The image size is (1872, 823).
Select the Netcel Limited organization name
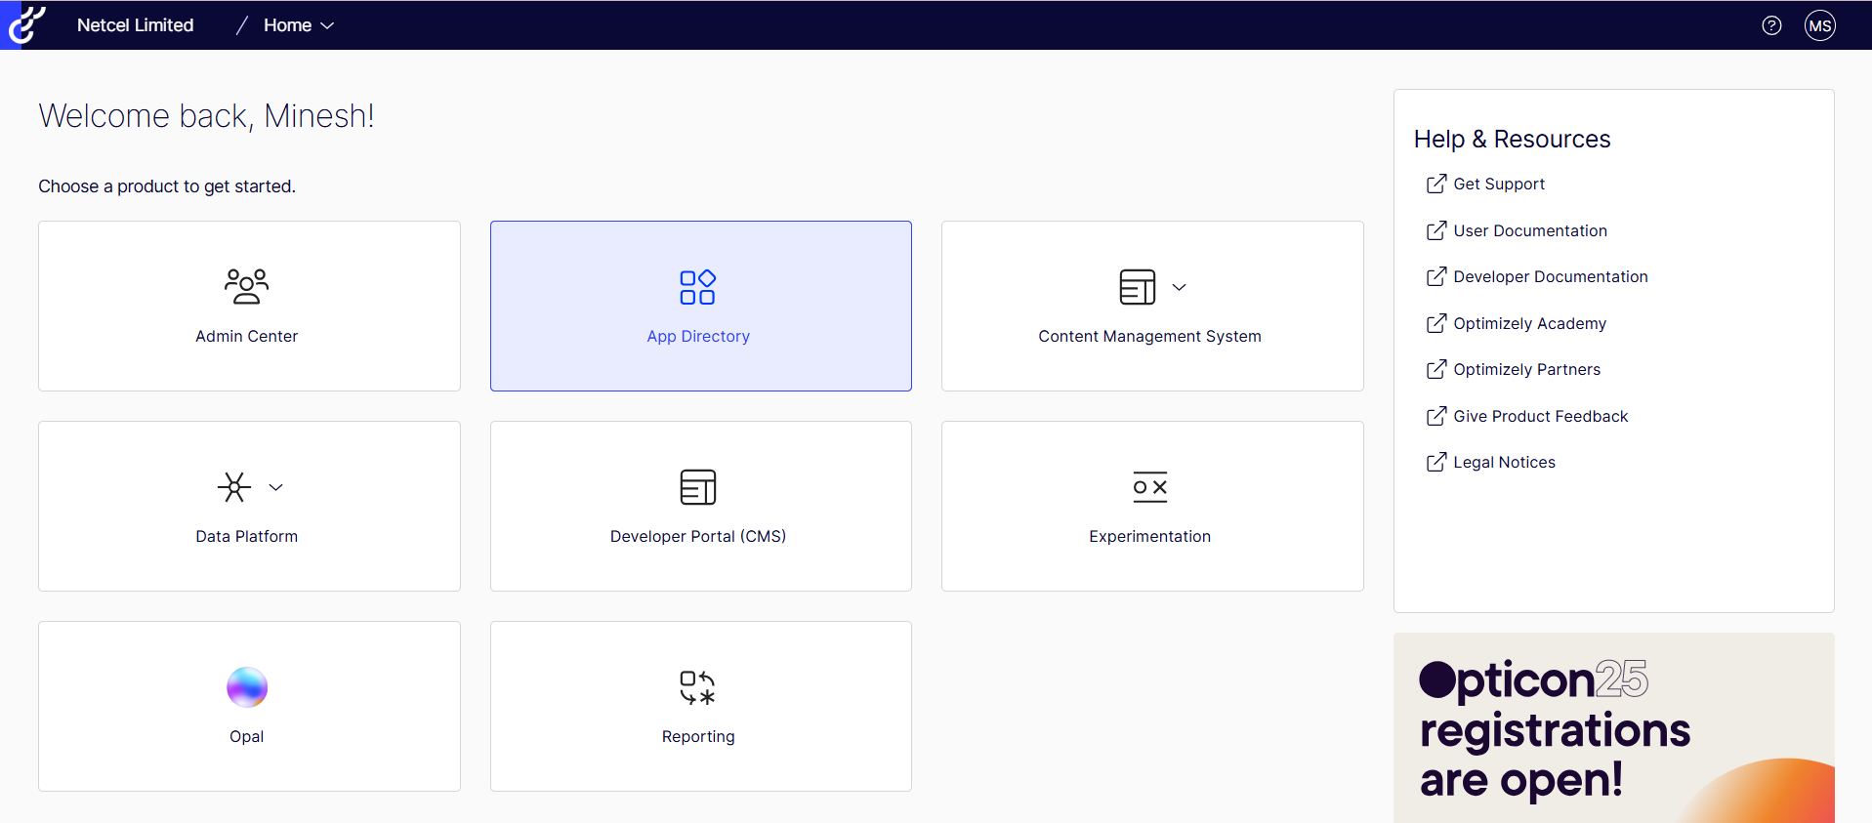point(136,25)
